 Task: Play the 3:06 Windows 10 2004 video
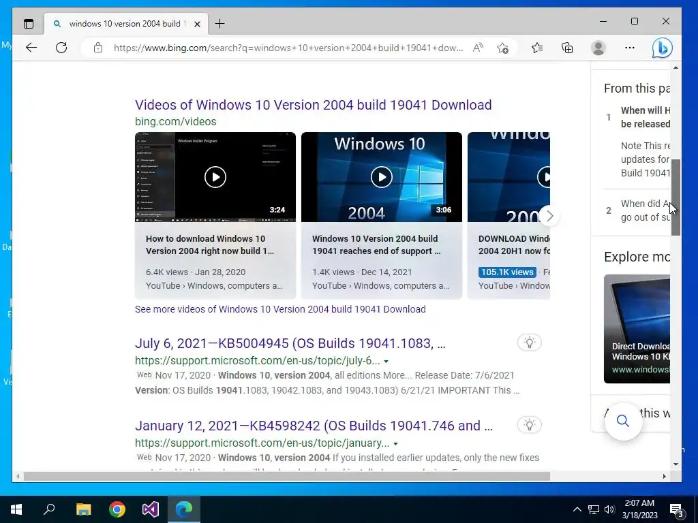pyautogui.click(x=382, y=176)
